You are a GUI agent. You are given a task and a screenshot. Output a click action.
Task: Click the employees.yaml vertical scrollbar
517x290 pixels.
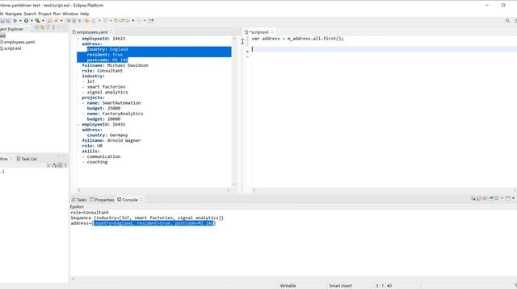point(234,112)
